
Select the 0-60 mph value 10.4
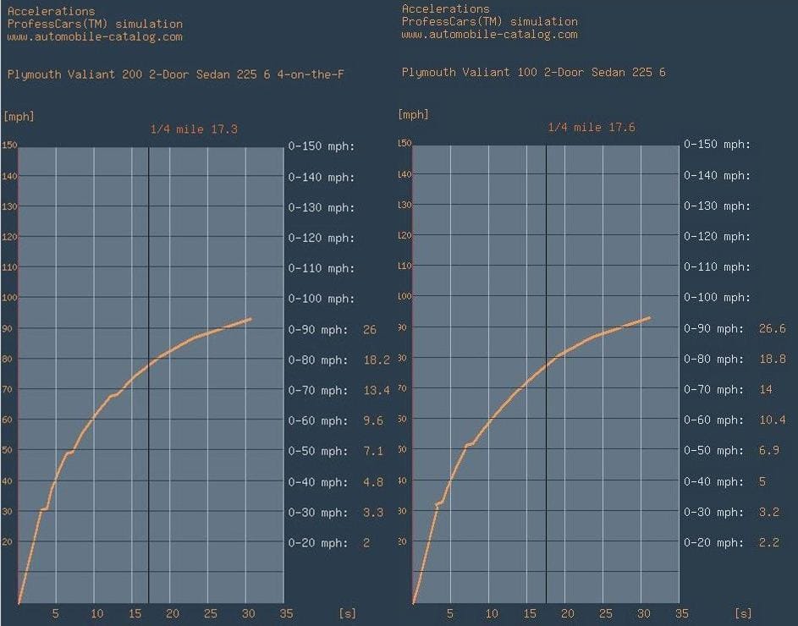click(x=772, y=420)
